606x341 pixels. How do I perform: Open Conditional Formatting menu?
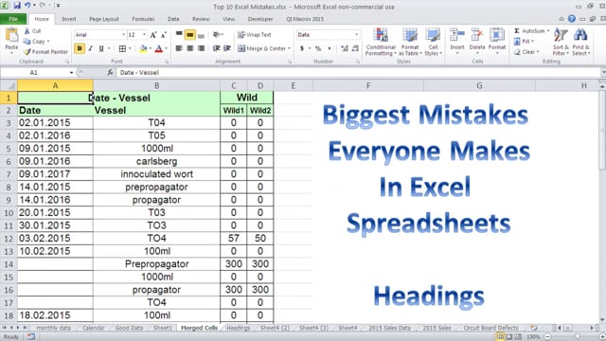(x=381, y=42)
